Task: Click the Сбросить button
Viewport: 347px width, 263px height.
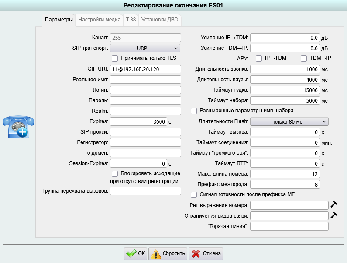Action: pos(168,253)
